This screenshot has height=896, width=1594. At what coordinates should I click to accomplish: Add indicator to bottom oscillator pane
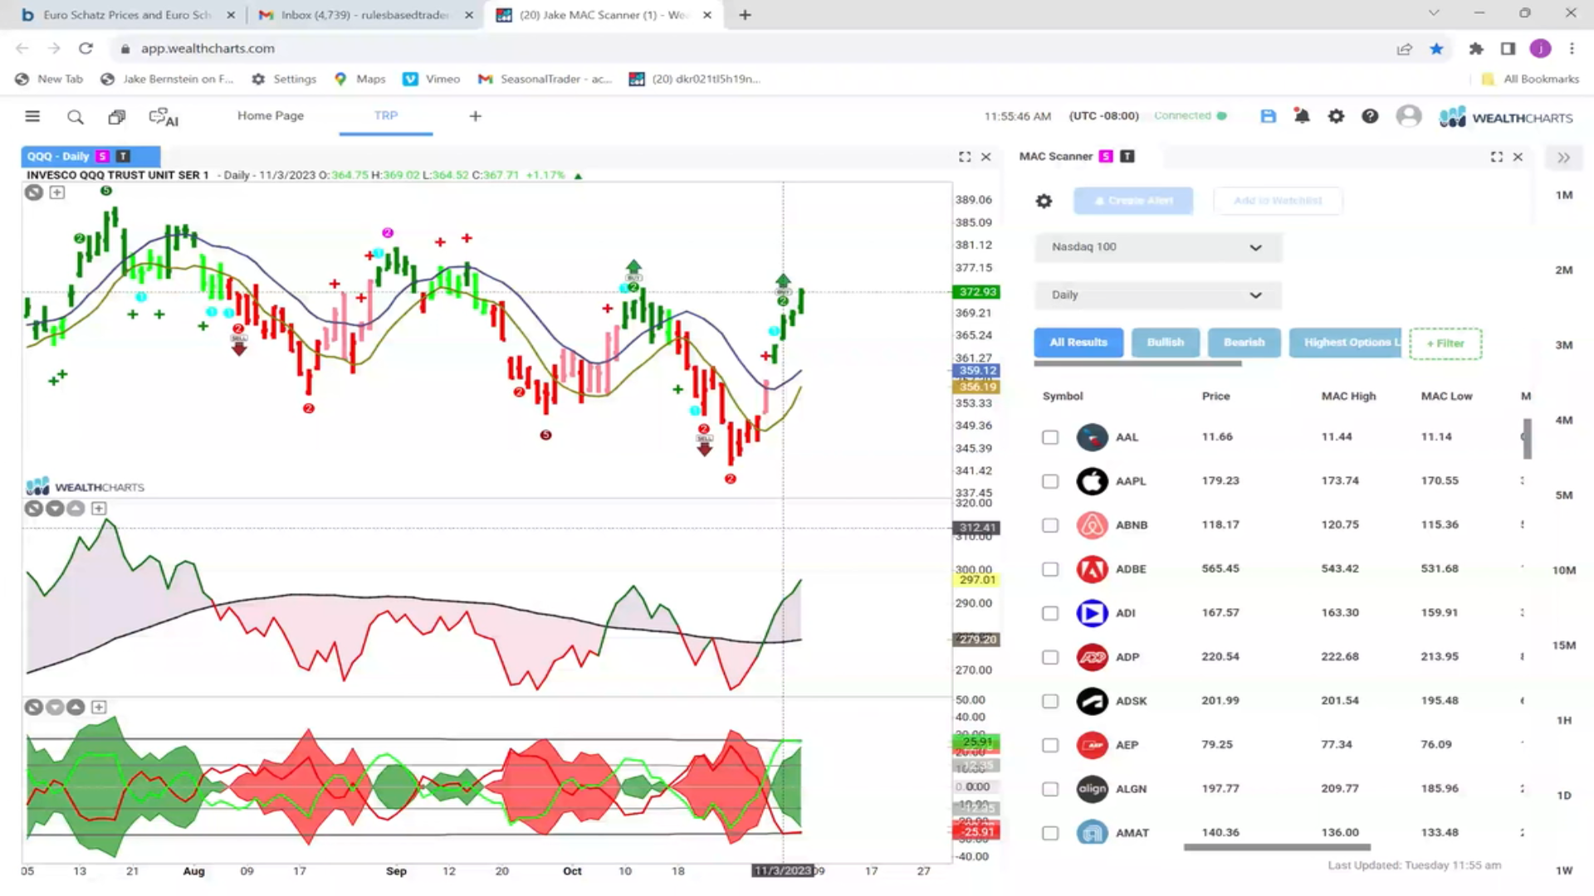99,708
